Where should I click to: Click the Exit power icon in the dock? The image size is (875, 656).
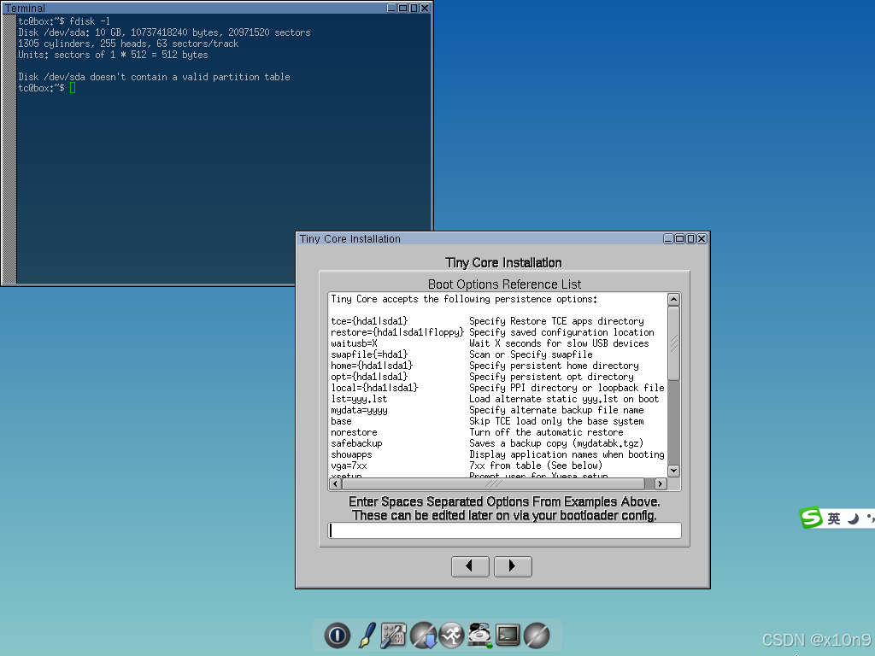[337, 635]
